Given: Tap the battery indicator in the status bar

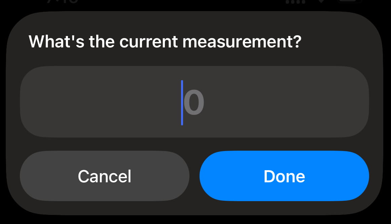Looking at the screenshot, I should coord(349,2).
